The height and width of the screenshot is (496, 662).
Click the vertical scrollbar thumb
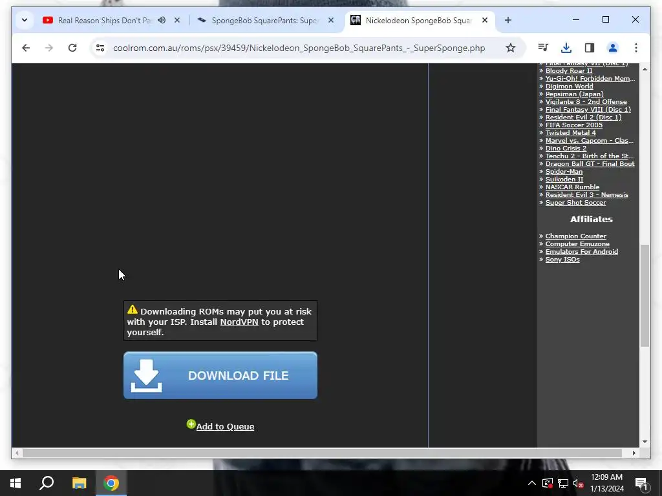click(x=645, y=295)
